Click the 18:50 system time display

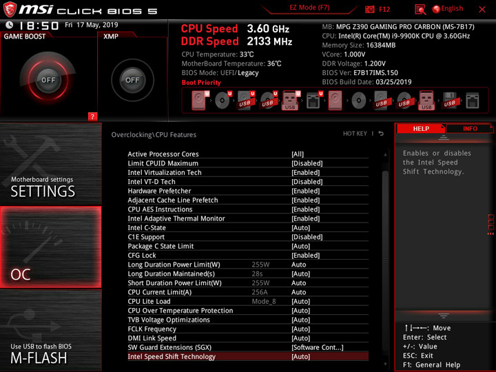(x=39, y=25)
